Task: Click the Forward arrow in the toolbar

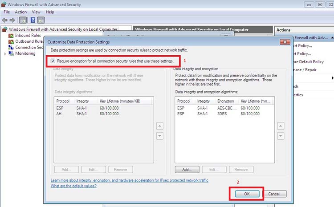Action: (x=12, y=20)
